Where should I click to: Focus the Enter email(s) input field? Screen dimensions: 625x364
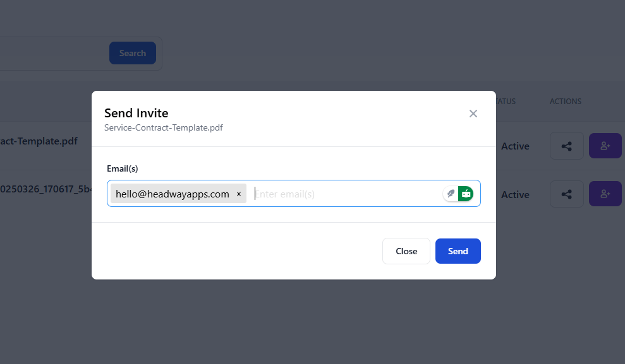pos(344,194)
